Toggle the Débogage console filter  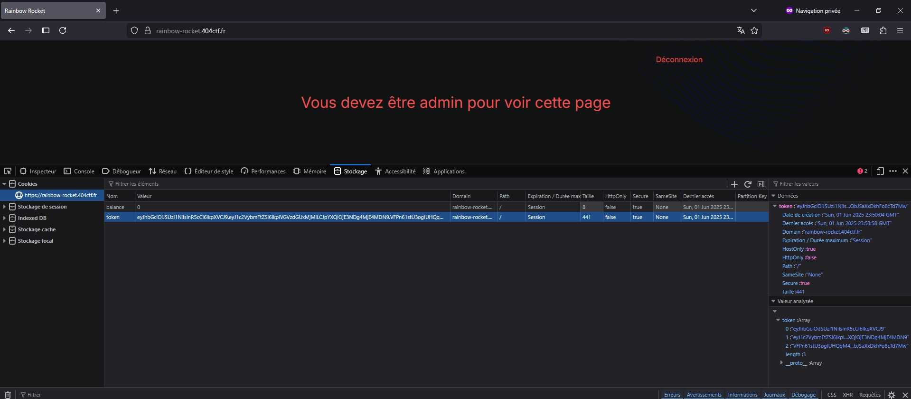tap(803, 395)
